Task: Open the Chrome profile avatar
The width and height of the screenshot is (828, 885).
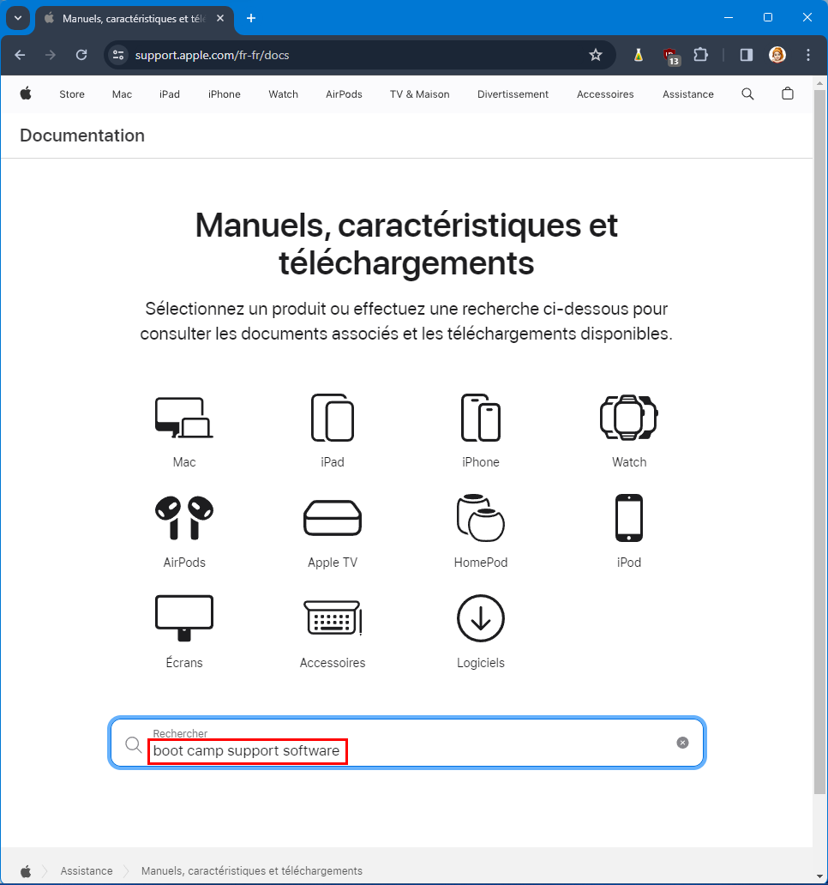Action: pos(777,55)
